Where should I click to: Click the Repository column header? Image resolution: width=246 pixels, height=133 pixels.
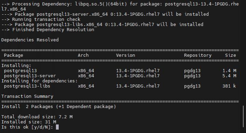pos(198,55)
